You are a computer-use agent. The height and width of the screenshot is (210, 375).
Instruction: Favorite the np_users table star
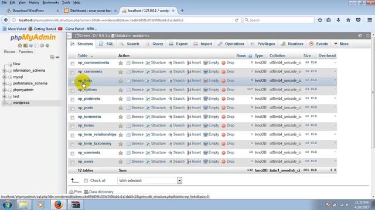click(x=121, y=162)
